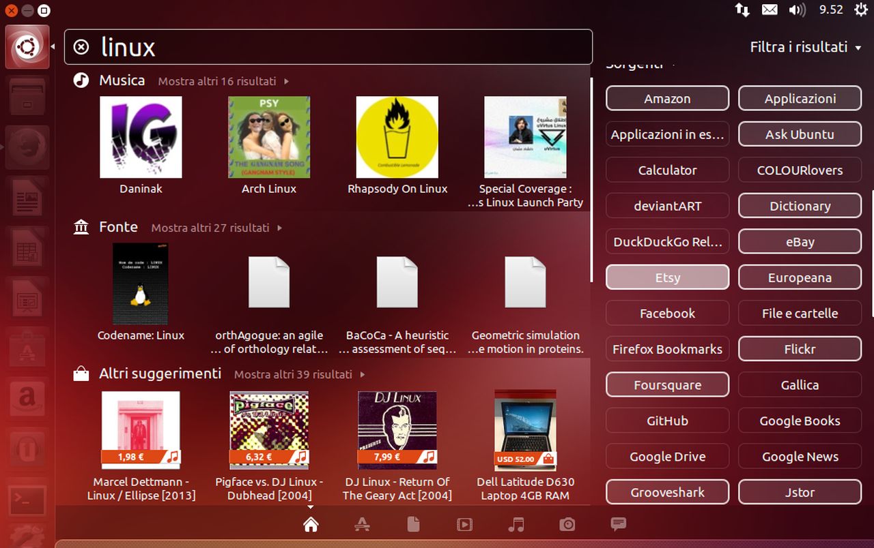Open the Special Coverage Linux Launch Party result
The height and width of the screenshot is (548, 874).
pyautogui.click(x=525, y=152)
